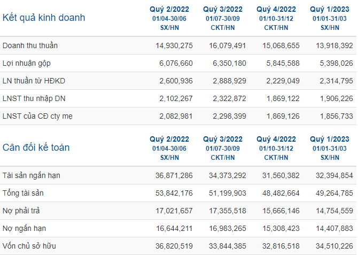Select the Lợi nhuận gộp row label
358x255 pixels.
coord(27,63)
